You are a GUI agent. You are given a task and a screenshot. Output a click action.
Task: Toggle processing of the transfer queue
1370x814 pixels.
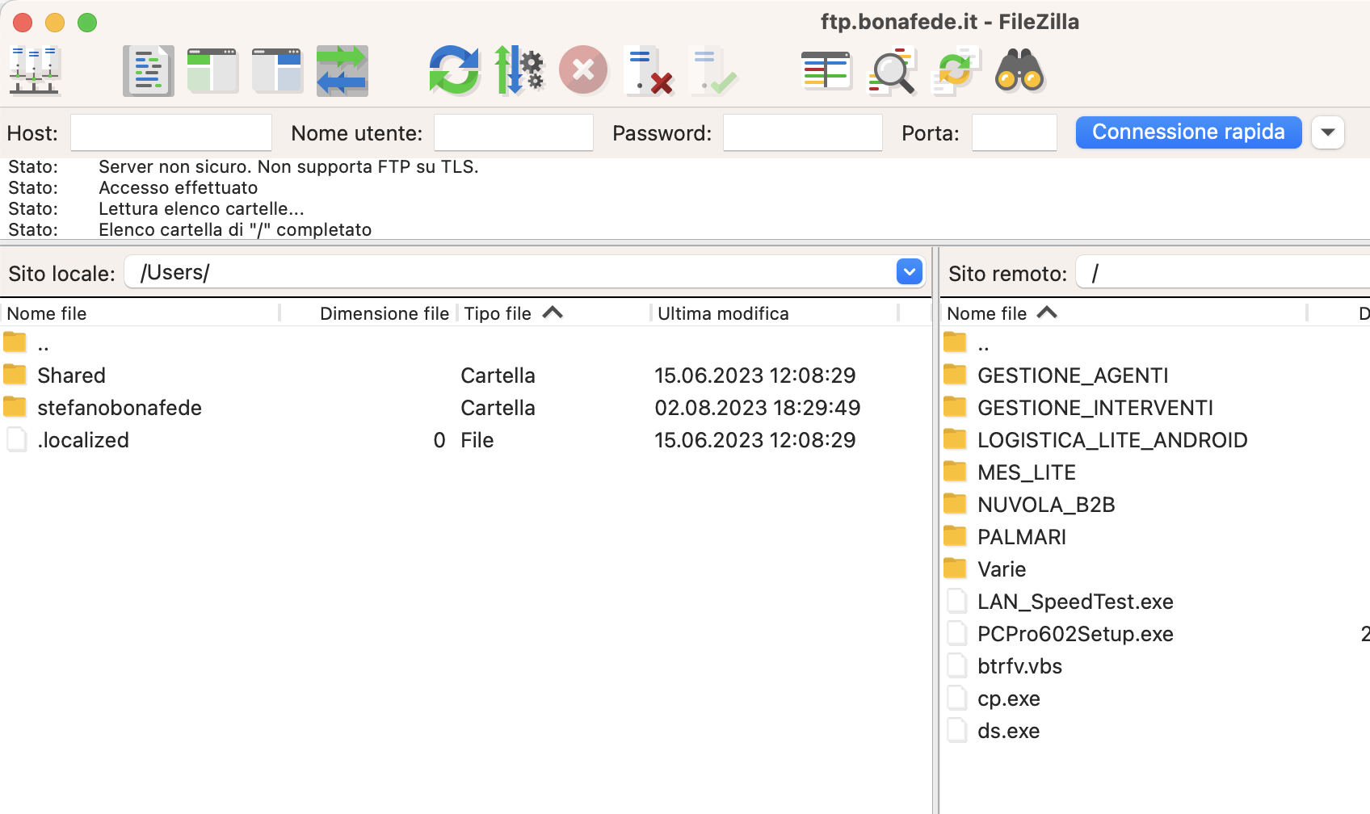(x=519, y=71)
